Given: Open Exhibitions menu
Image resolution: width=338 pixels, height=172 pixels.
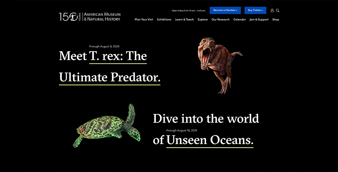Looking at the screenshot, I should click(x=164, y=20).
